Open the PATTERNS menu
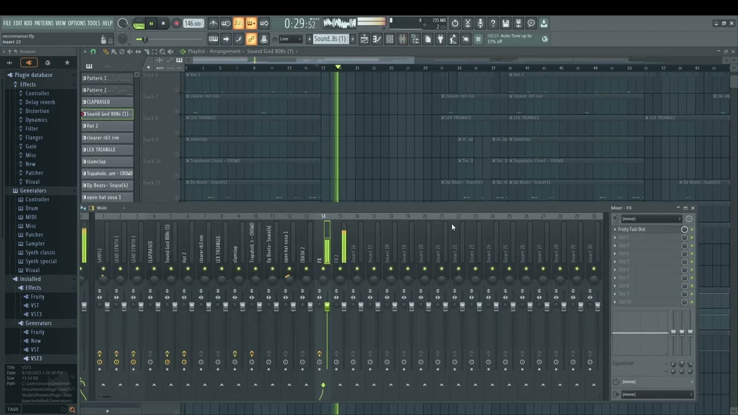This screenshot has height=415, width=738. click(44, 24)
